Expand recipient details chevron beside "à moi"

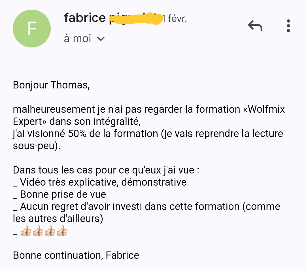pos(101,39)
